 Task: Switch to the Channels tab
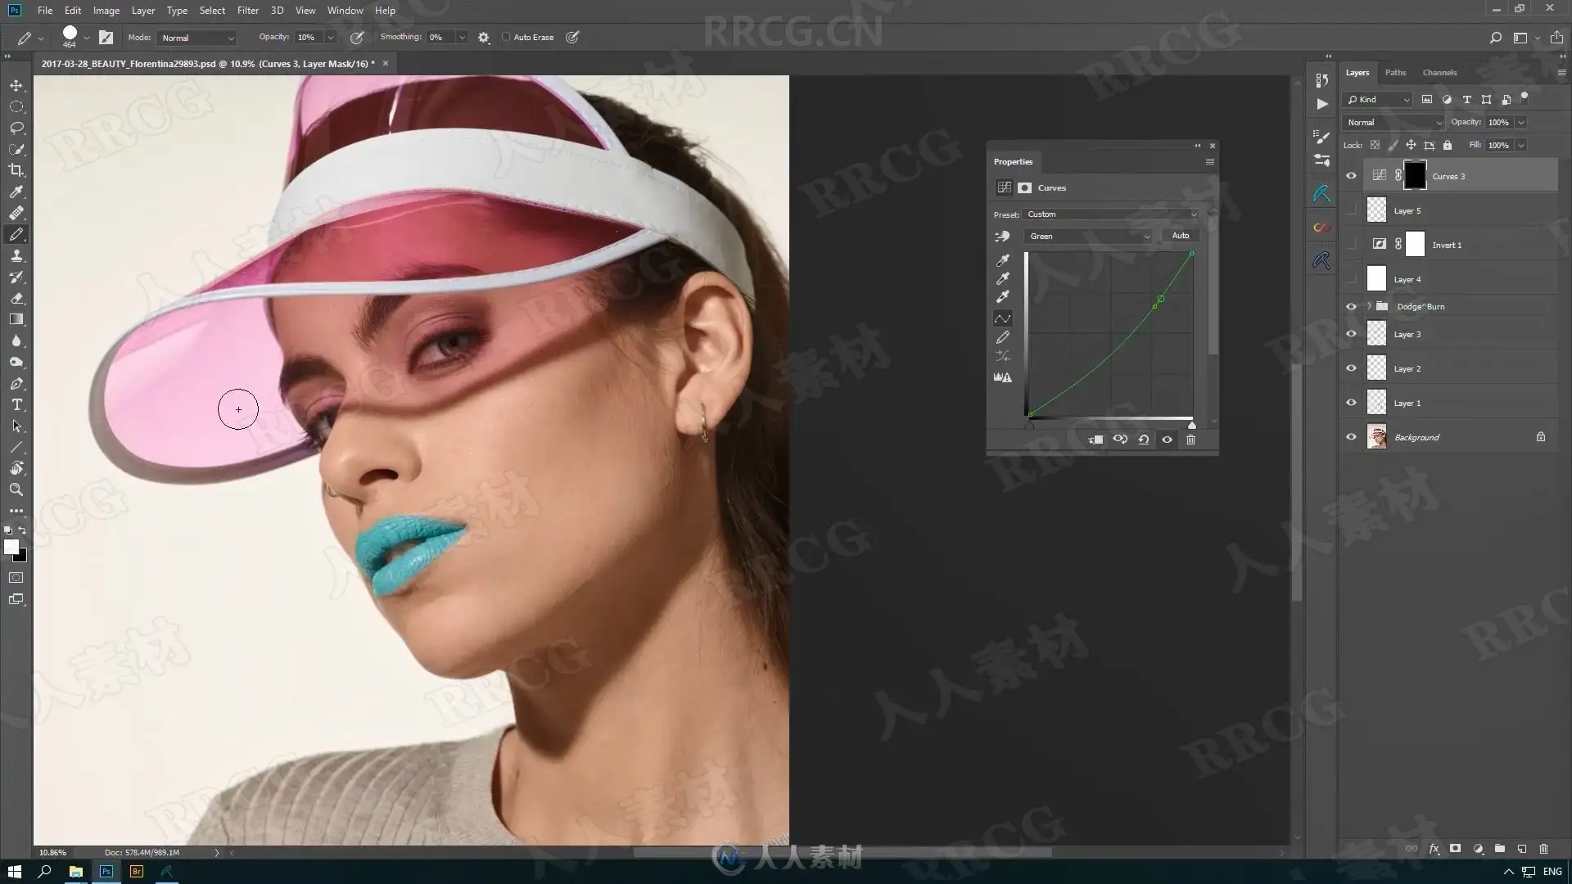point(1439,72)
